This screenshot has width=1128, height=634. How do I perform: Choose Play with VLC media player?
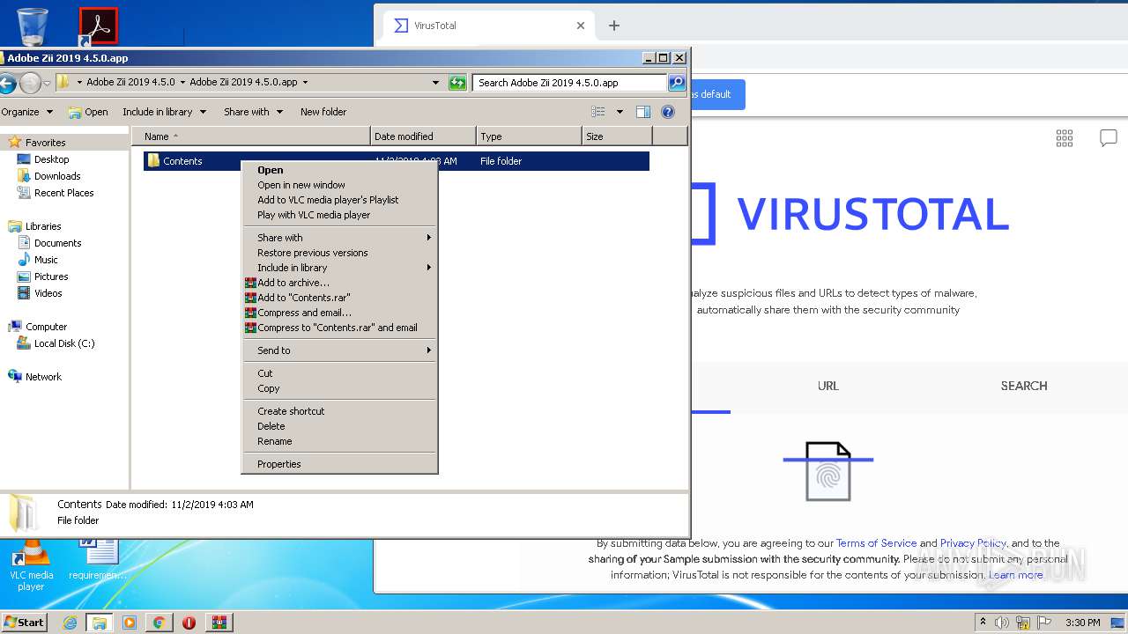(340, 215)
